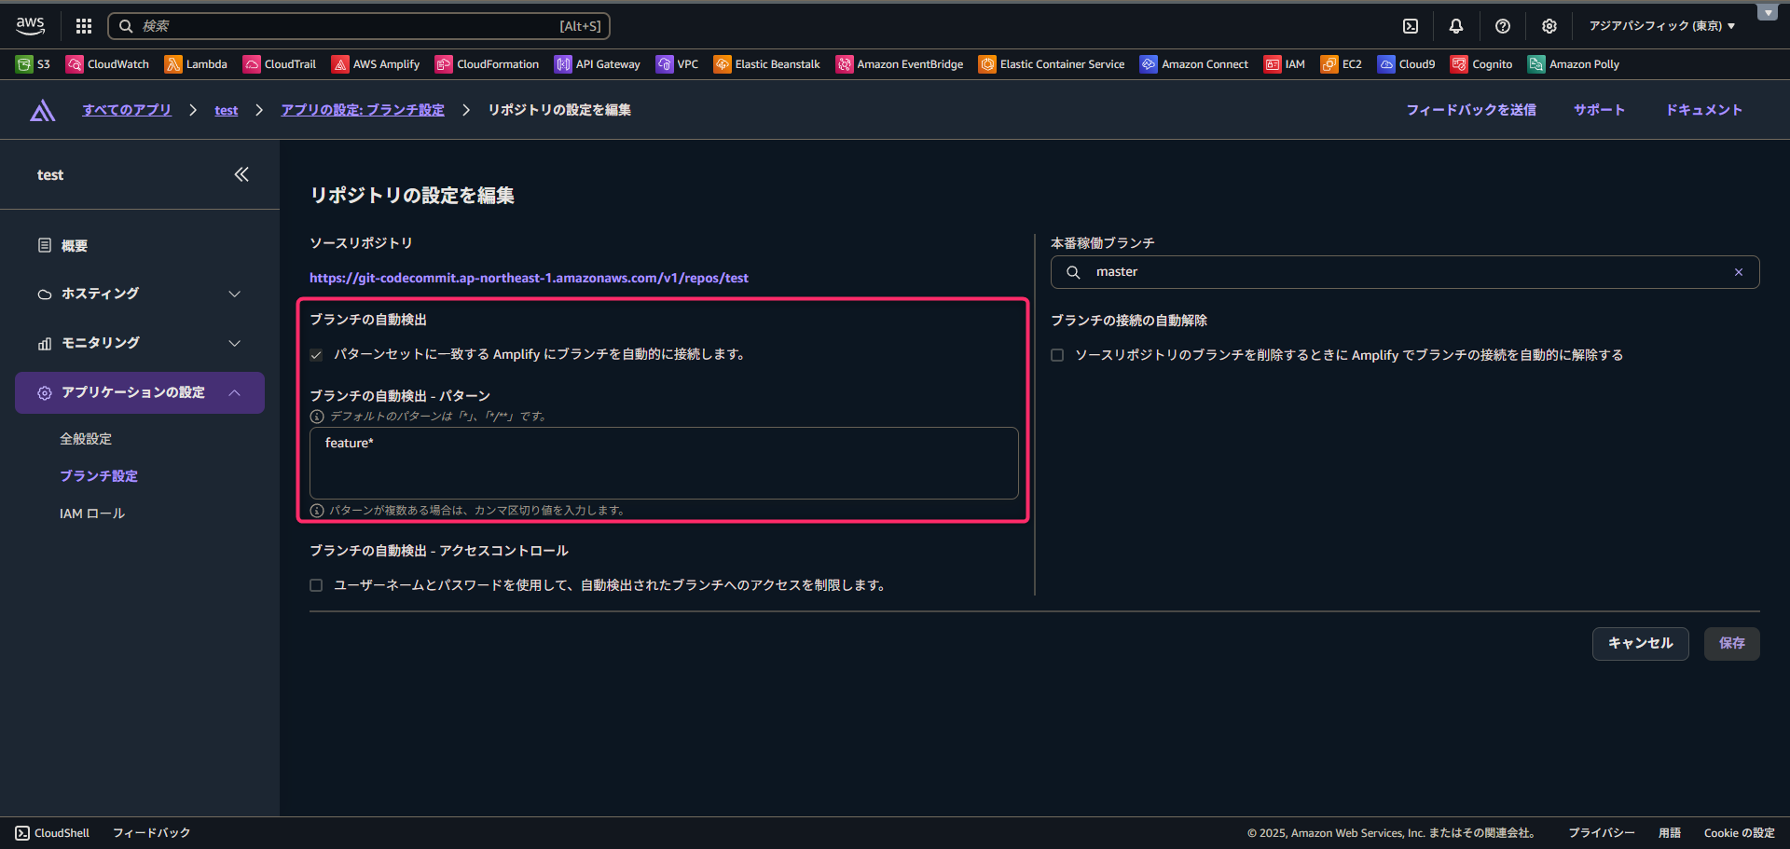
Task: Open the 概要 page in the sidebar
Action: pos(75,245)
